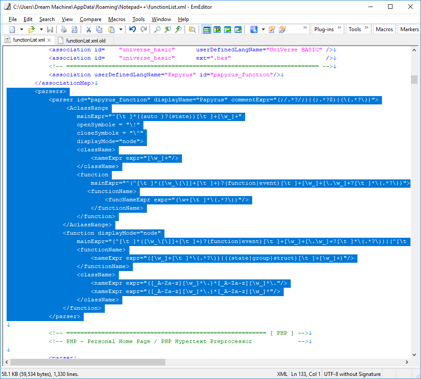This screenshot has height=379, width=421.
Task: Open the Compare menu
Action: click(x=90, y=19)
